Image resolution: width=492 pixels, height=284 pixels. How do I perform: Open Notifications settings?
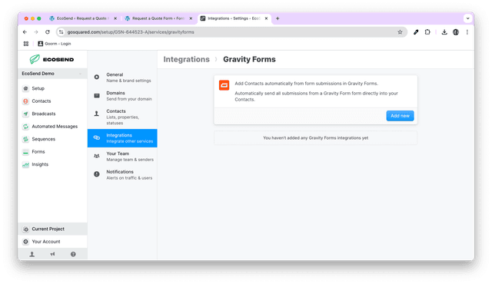point(122,175)
